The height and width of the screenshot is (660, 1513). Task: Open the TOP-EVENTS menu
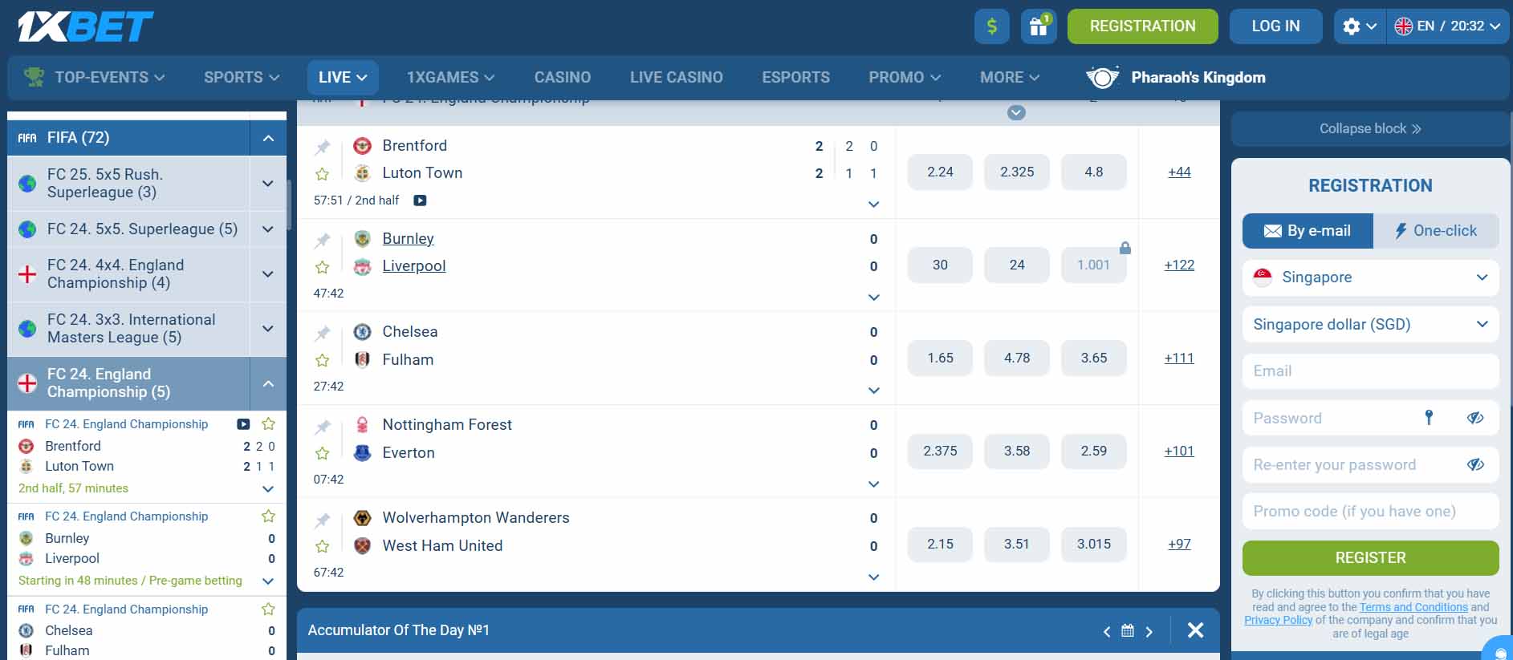point(95,78)
